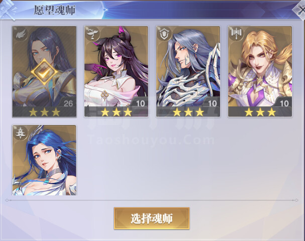Click the level 10 badge on the cat-eared girl's card
305x241 pixels.
(140, 103)
